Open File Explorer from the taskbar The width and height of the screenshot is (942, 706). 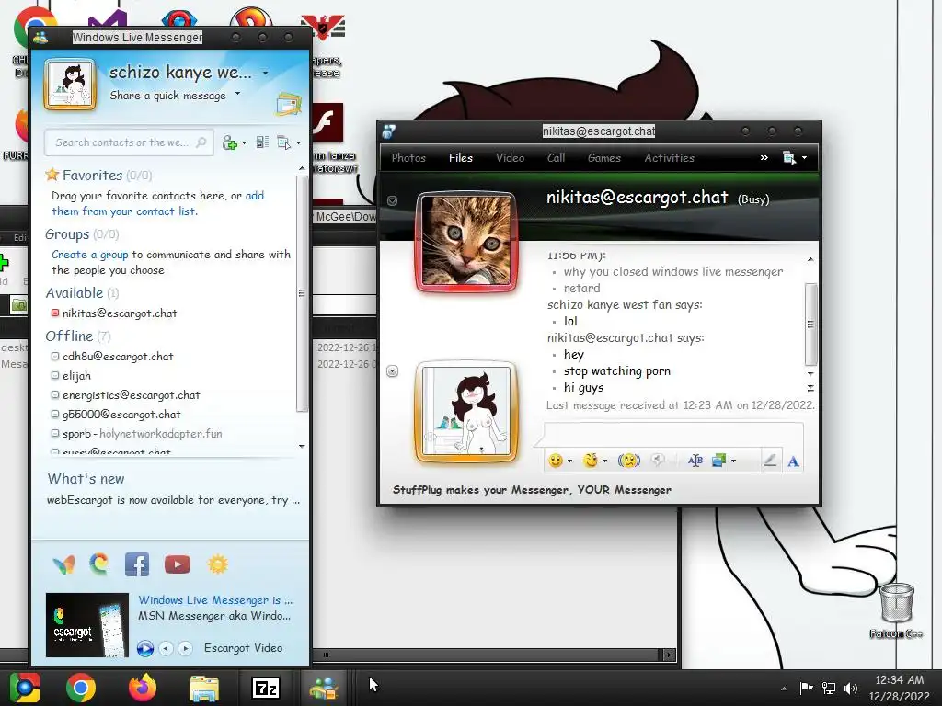pyautogui.click(x=204, y=688)
